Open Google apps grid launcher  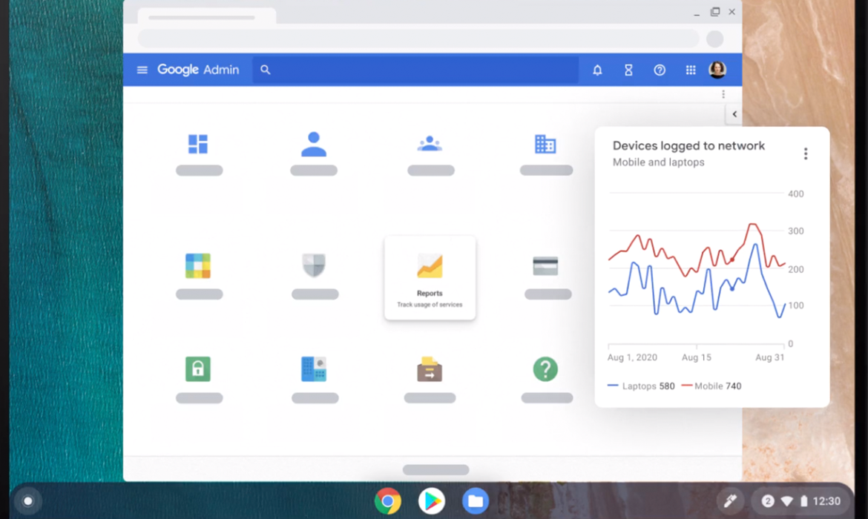[690, 70]
